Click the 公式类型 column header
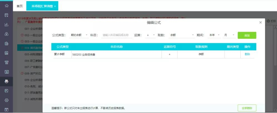Screen dimensions: 277x113 coord(63,47)
